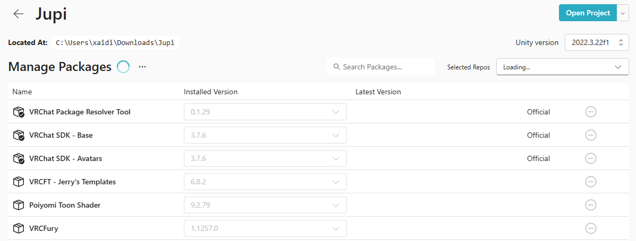636x241 pixels.
Task: Click the Poiyomi Toon Shader package icon
Action: click(x=19, y=205)
